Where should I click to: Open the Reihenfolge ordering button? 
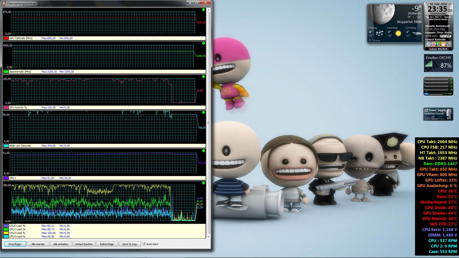coord(107,244)
